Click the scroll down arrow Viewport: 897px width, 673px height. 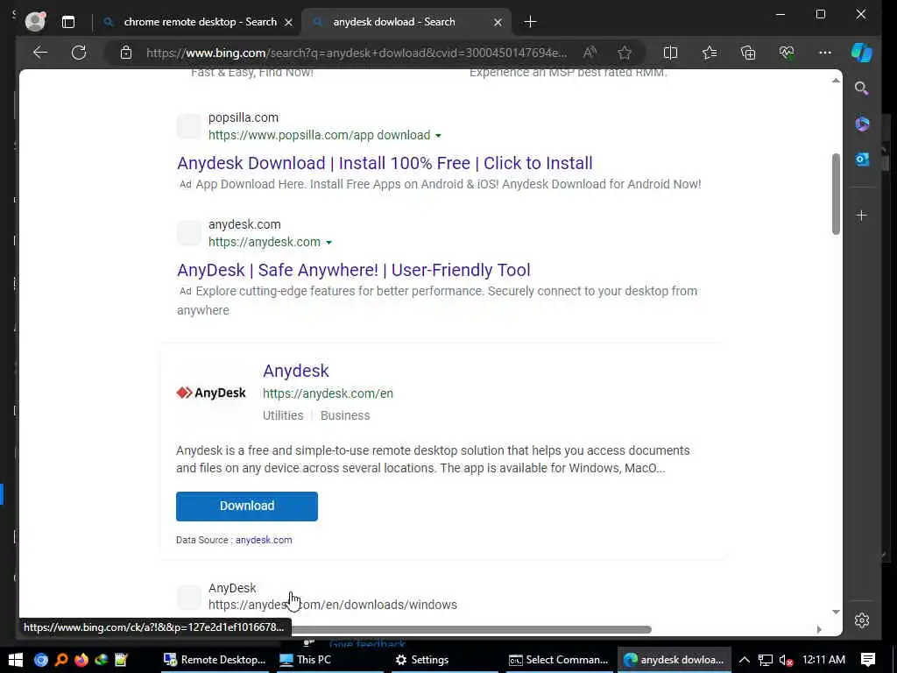[836, 612]
